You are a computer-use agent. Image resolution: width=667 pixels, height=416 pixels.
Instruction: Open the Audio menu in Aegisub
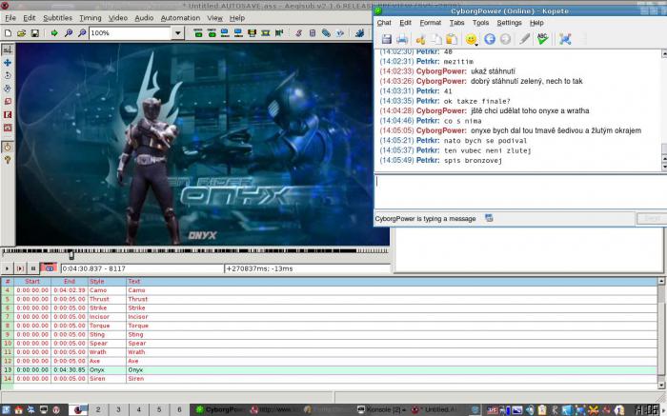pyautogui.click(x=144, y=18)
